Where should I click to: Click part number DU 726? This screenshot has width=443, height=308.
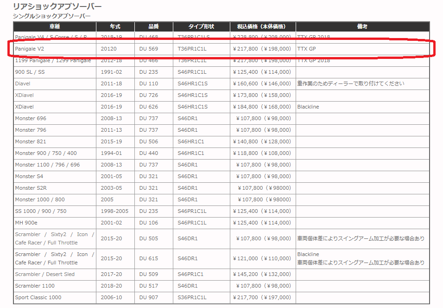tap(149, 95)
